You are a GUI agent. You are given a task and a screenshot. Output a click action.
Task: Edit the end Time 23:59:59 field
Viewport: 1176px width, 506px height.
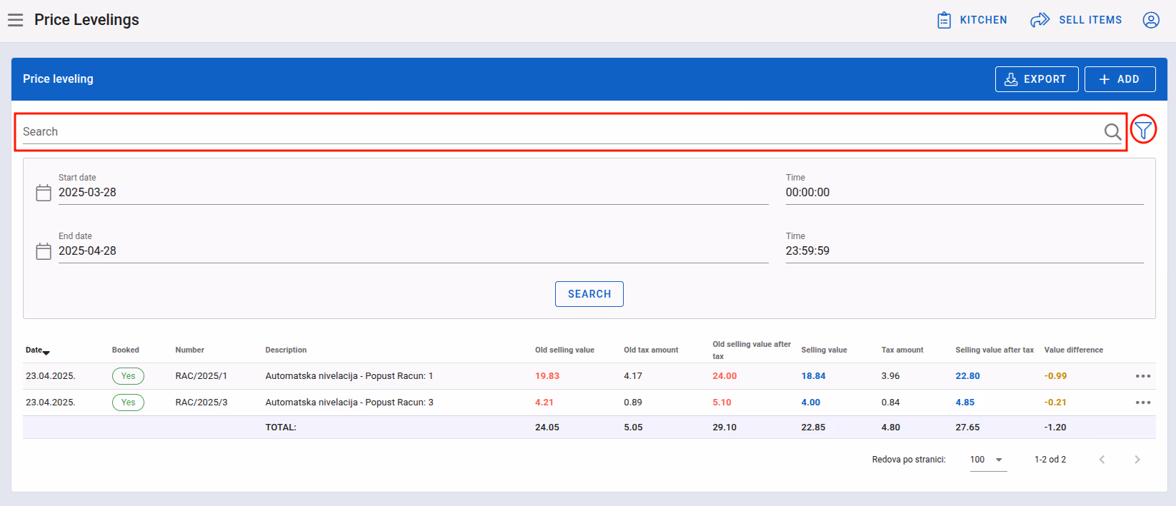965,251
